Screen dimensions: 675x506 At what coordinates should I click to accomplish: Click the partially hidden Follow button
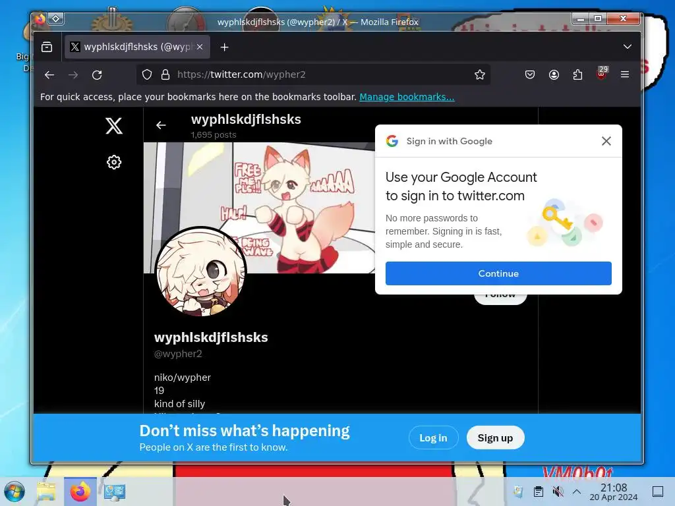(500, 300)
